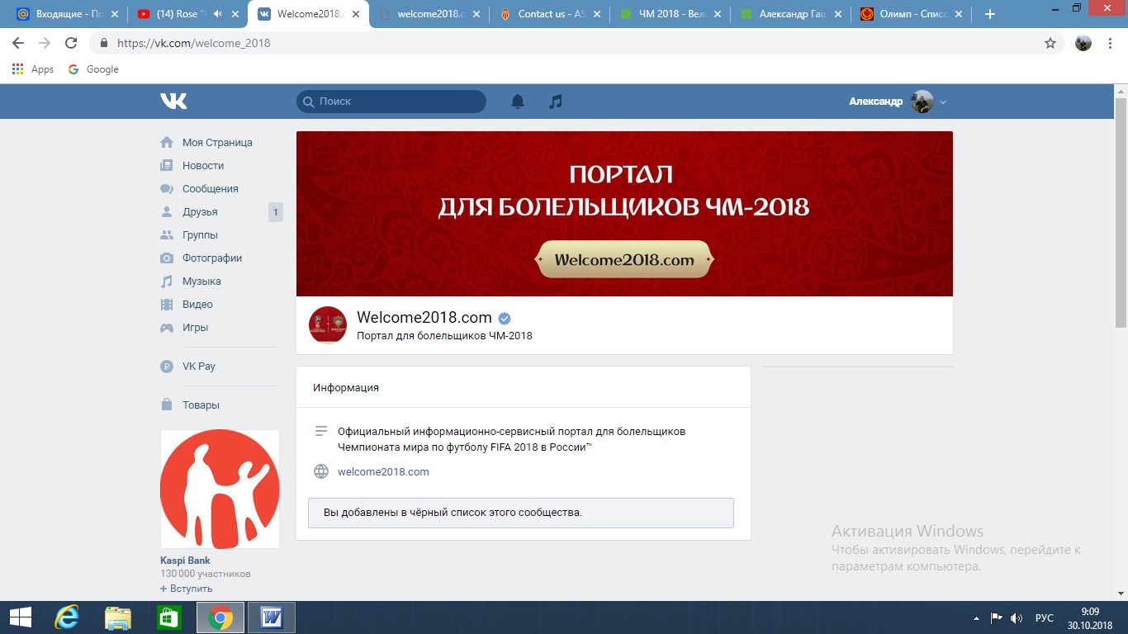Click the groups icon beside Группы

(167, 234)
